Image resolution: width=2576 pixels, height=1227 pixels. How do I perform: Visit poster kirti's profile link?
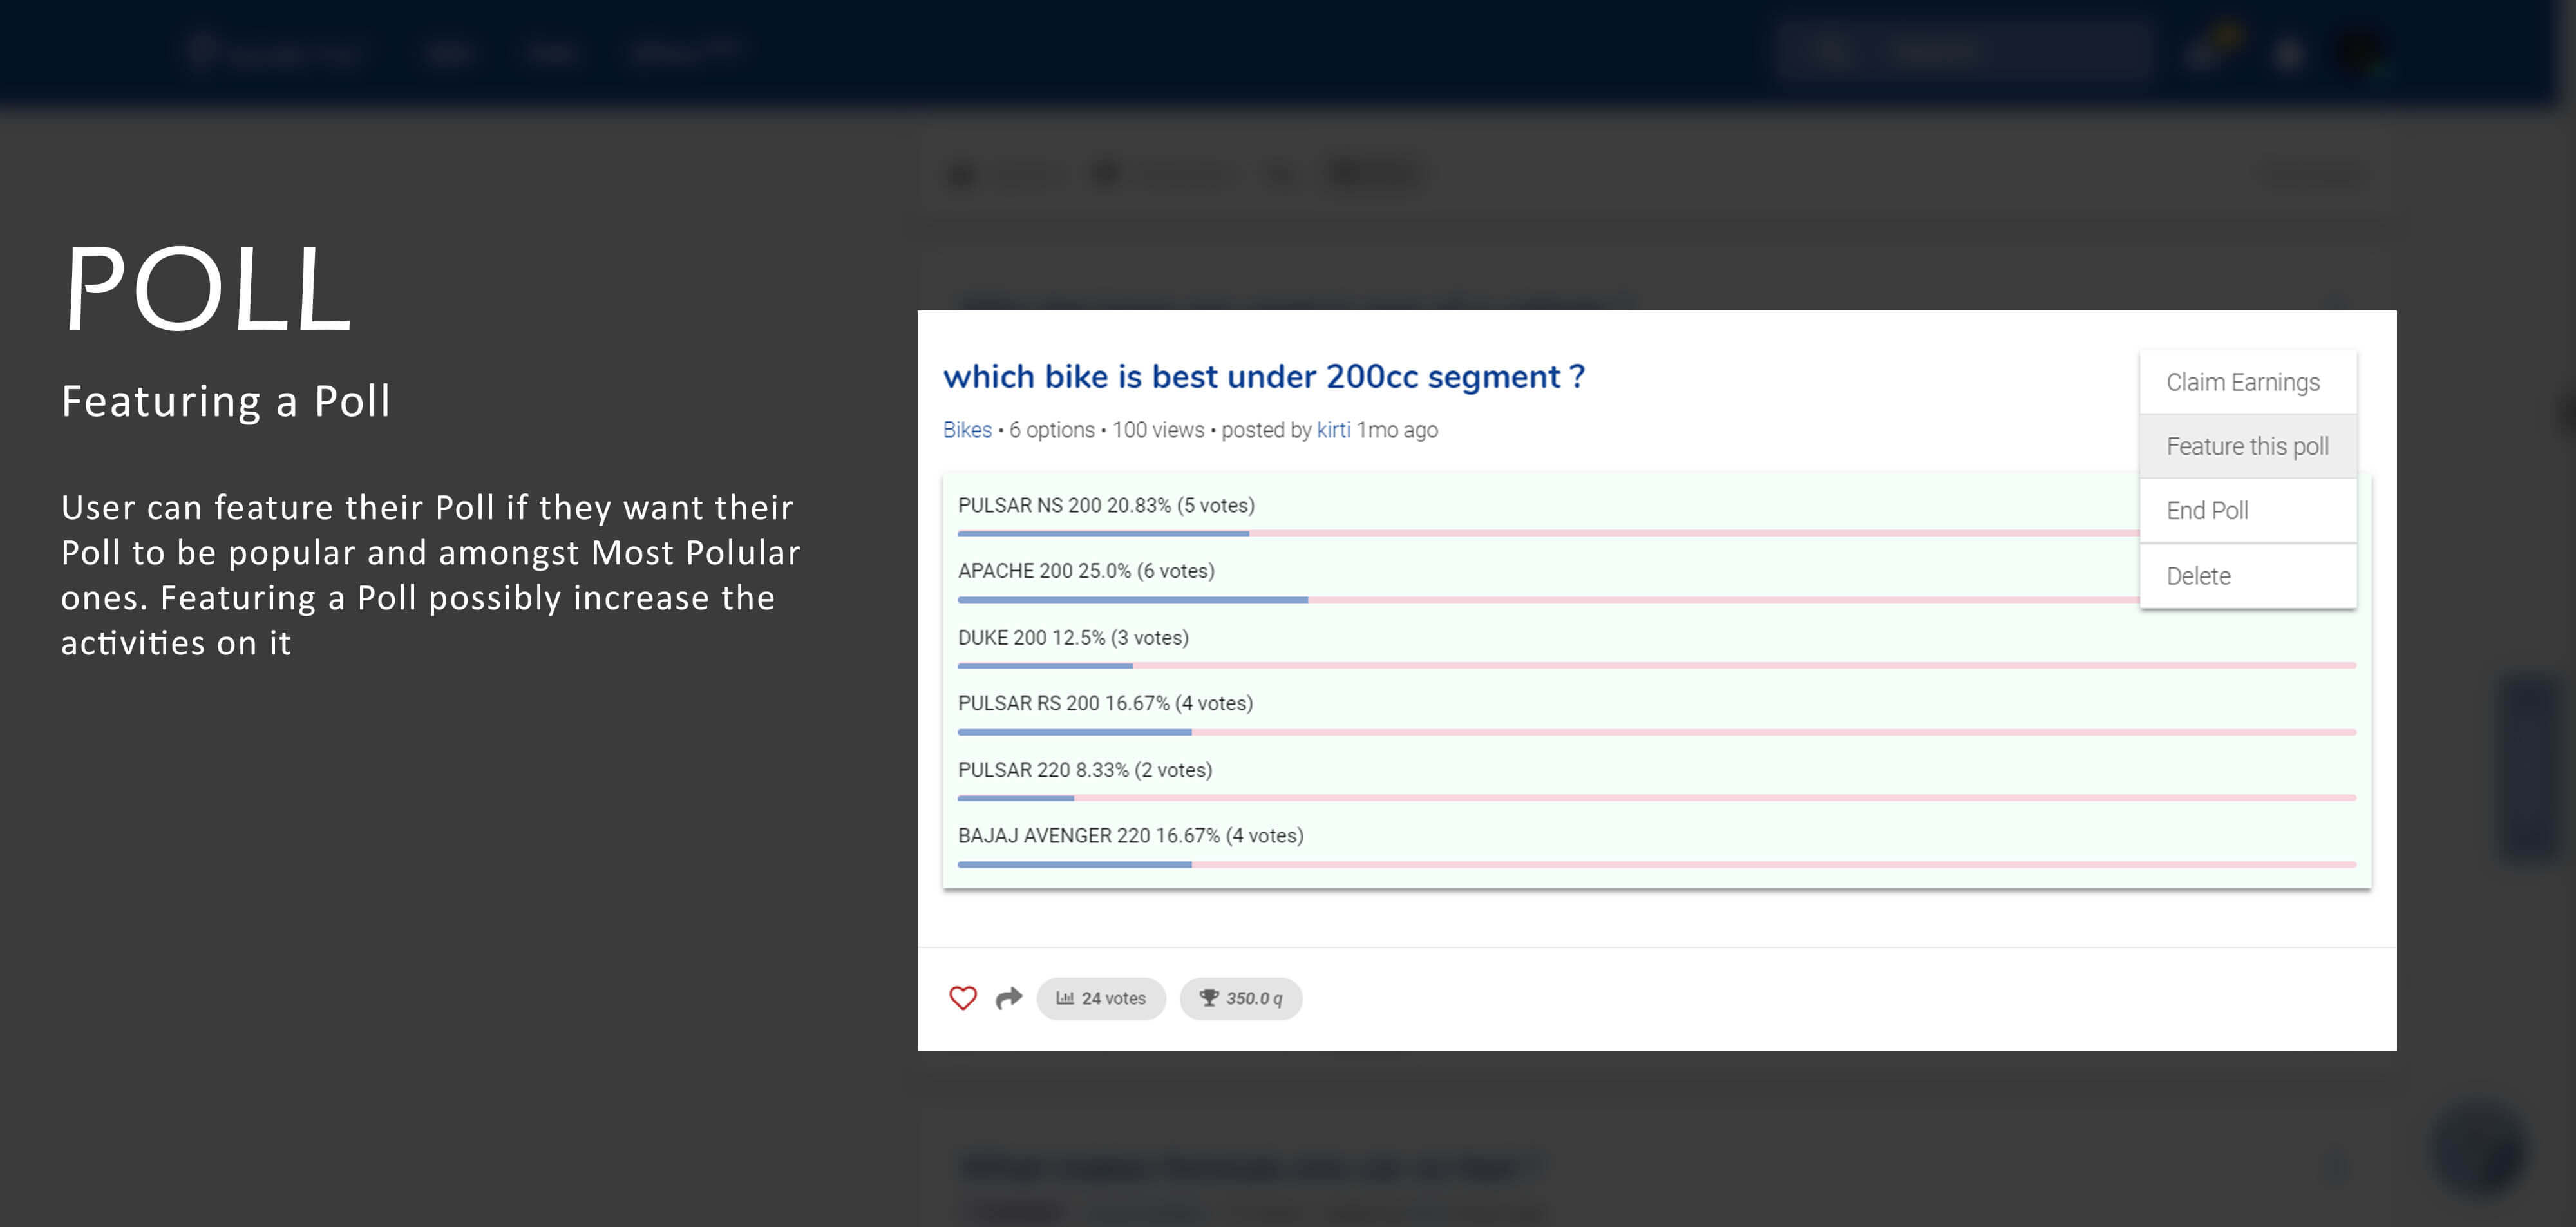[x=1333, y=430]
